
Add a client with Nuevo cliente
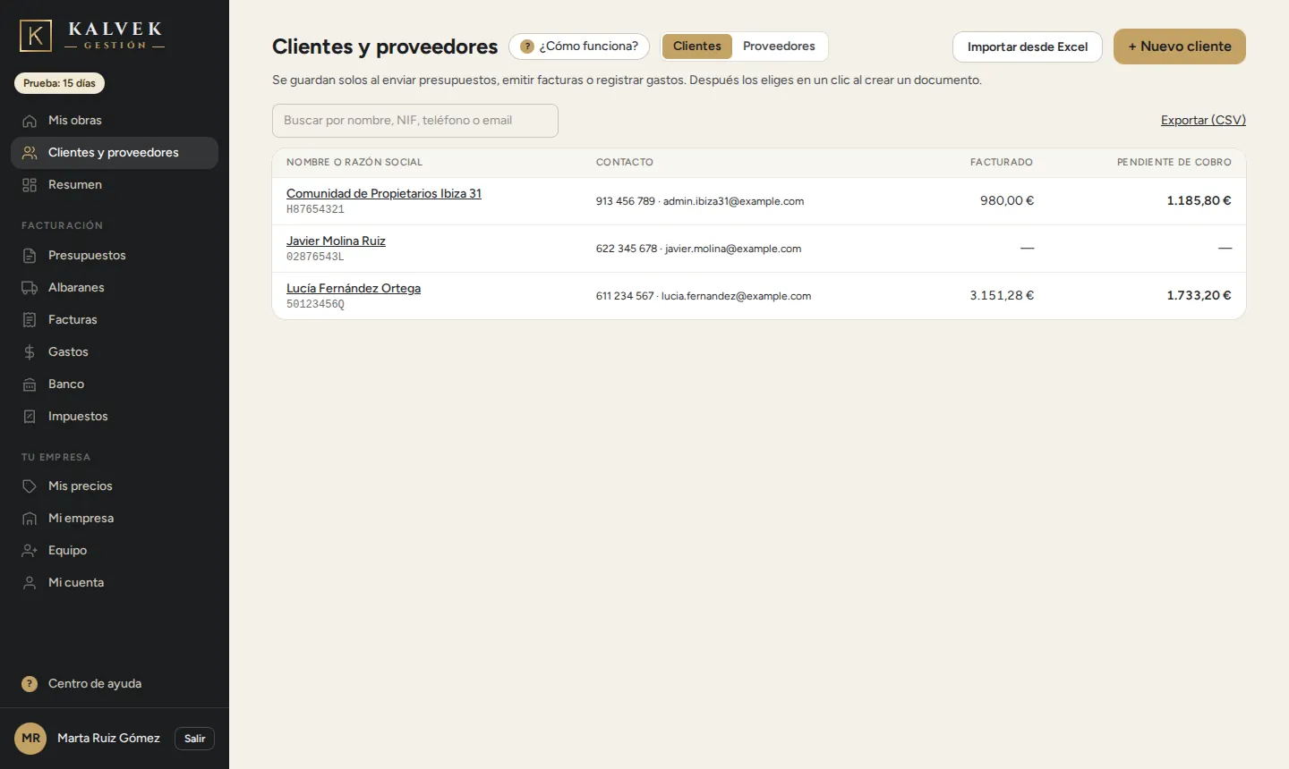point(1180,46)
